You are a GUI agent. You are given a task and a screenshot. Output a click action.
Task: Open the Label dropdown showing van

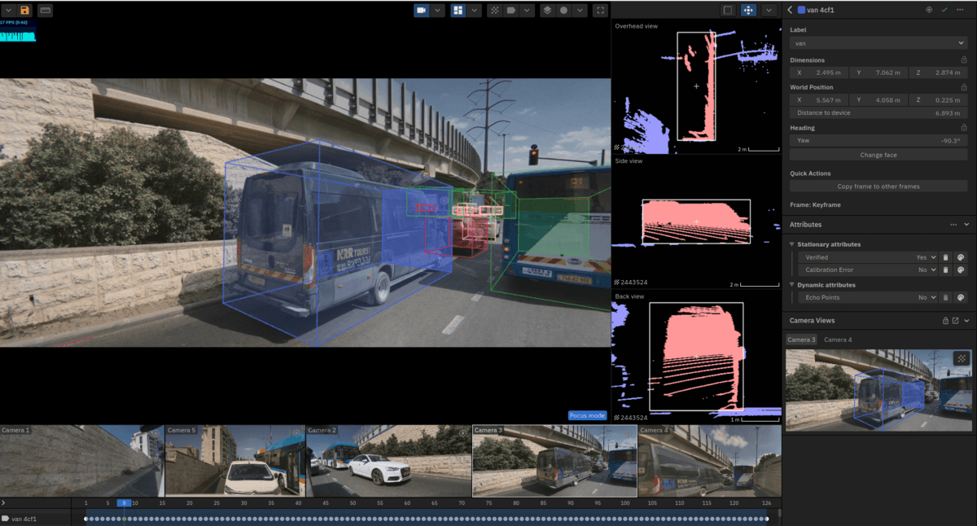point(878,42)
